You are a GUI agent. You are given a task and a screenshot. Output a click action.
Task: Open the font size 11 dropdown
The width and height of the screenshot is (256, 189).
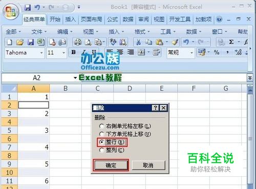[x=63, y=53]
